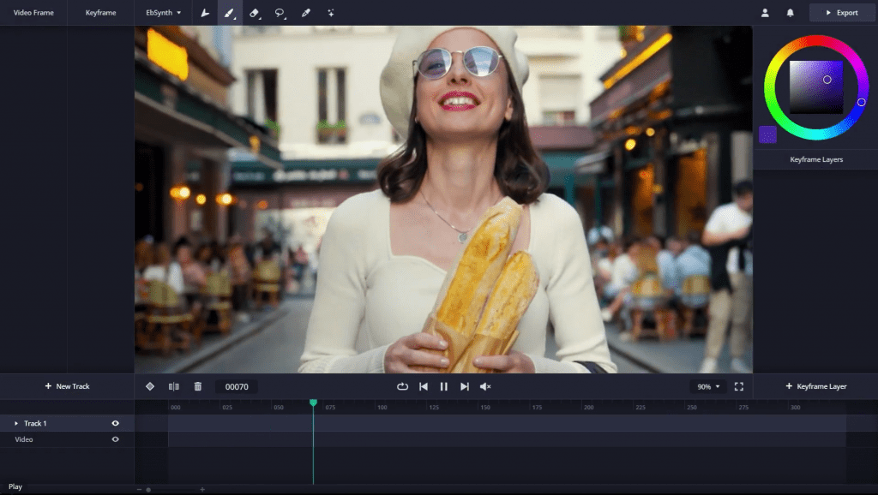This screenshot has height=495, width=878.
Task: Click the add keyframe diamond icon
Action: pos(150,386)
